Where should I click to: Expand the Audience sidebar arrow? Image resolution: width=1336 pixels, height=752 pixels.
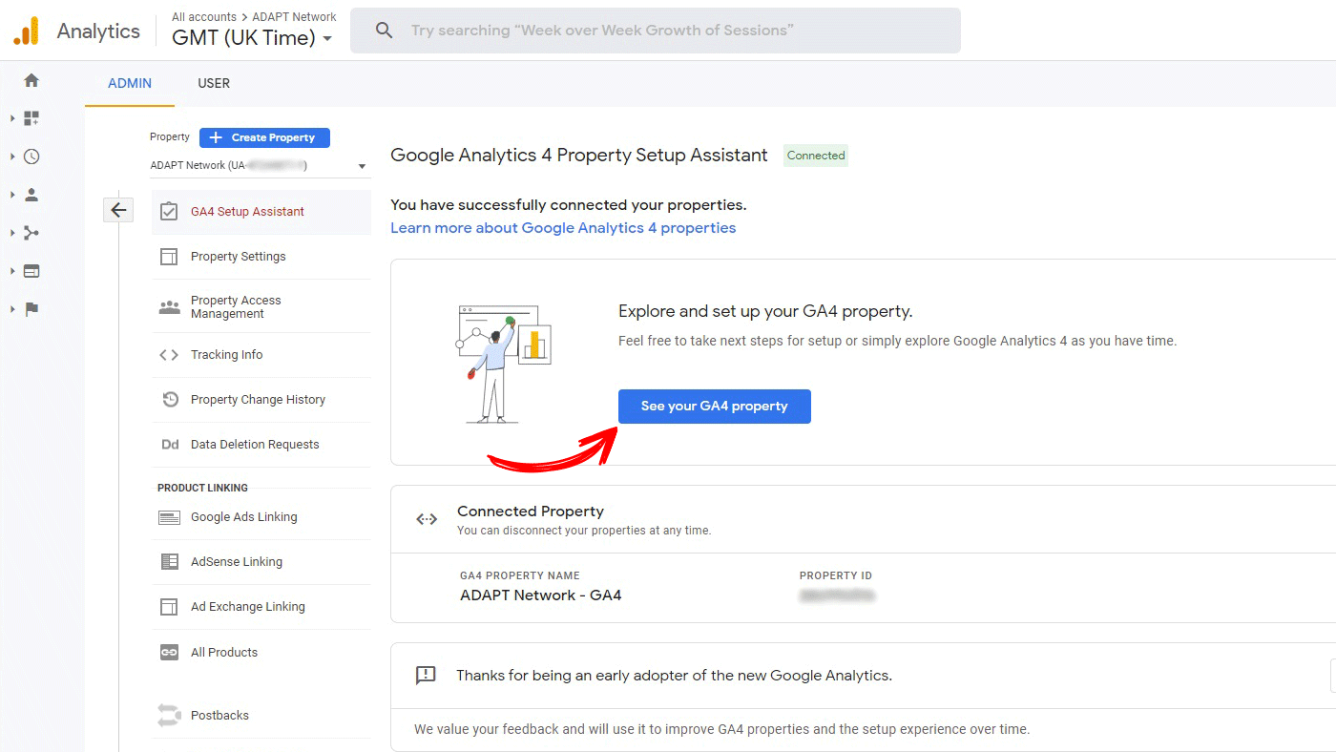click(12, 195)
